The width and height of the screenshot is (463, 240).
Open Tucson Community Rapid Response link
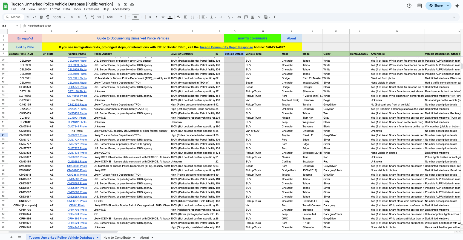tap(226, 47)
